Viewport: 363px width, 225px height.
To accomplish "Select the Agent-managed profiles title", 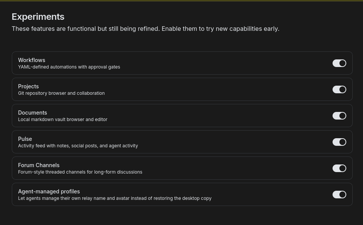I will (x=49, y=191).
